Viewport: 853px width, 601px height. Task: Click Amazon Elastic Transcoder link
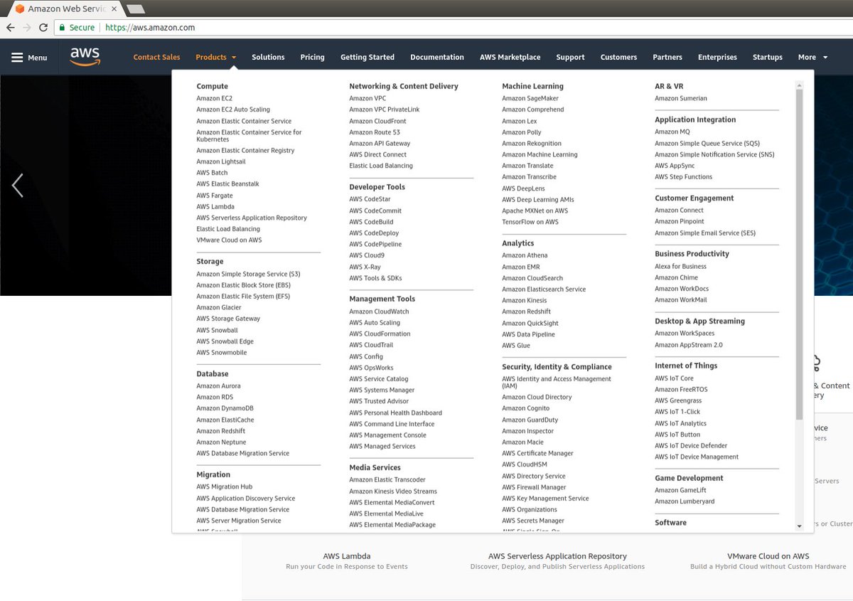tap(387, 479)
